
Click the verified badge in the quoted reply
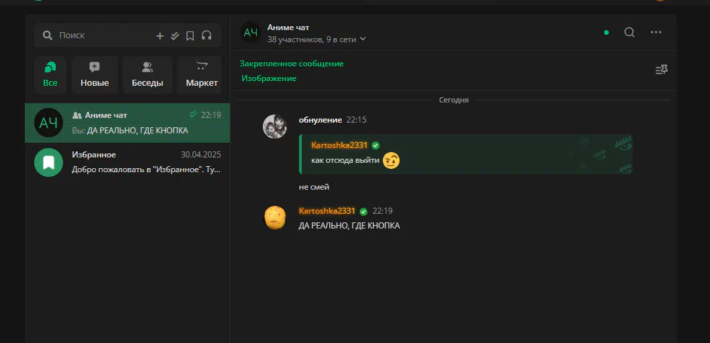(x=375, y=145)
